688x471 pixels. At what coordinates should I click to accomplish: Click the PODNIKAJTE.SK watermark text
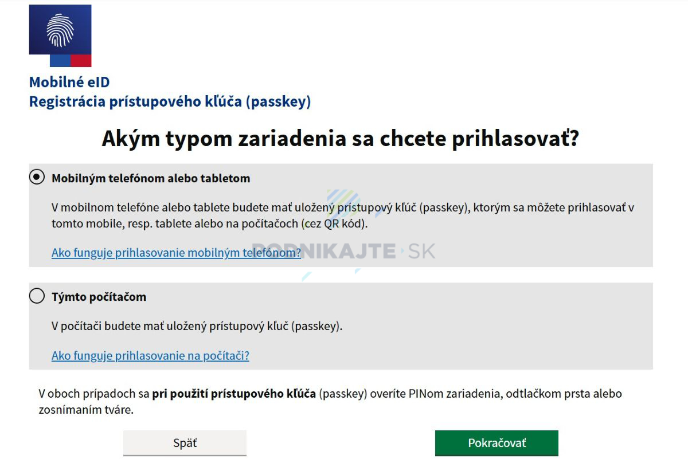344,251
